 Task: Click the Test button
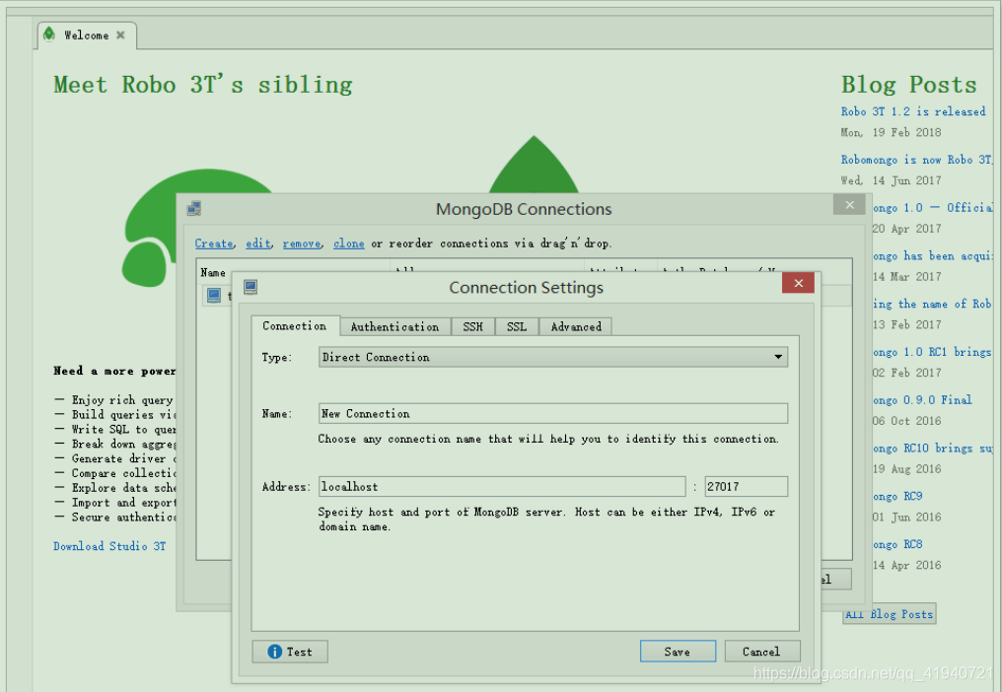[290, 652]
